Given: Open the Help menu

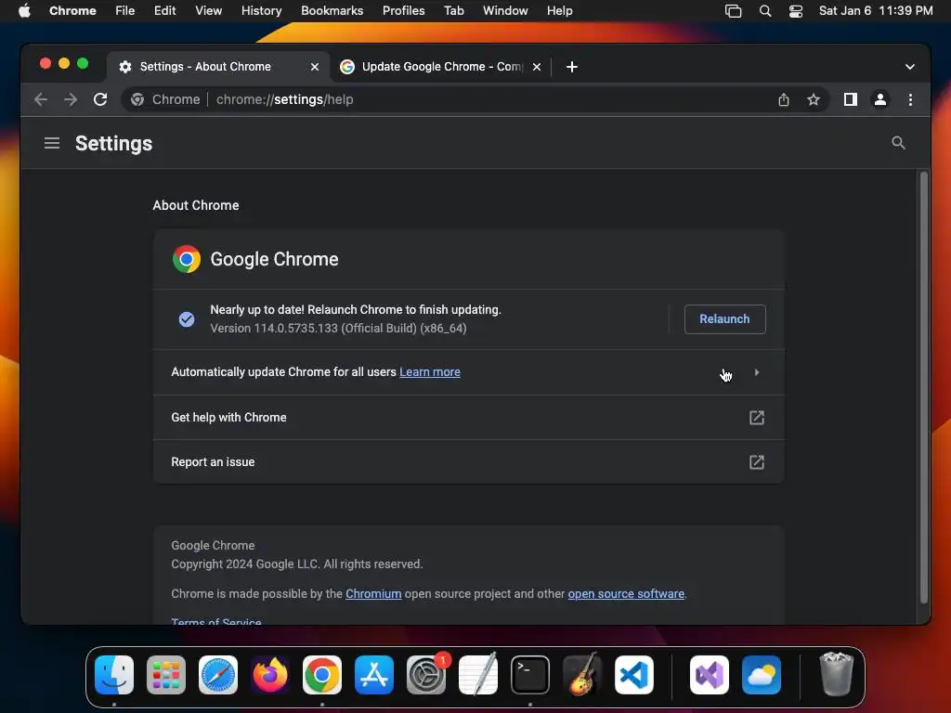Looking at the screenshot, I should tap(559, 10).
